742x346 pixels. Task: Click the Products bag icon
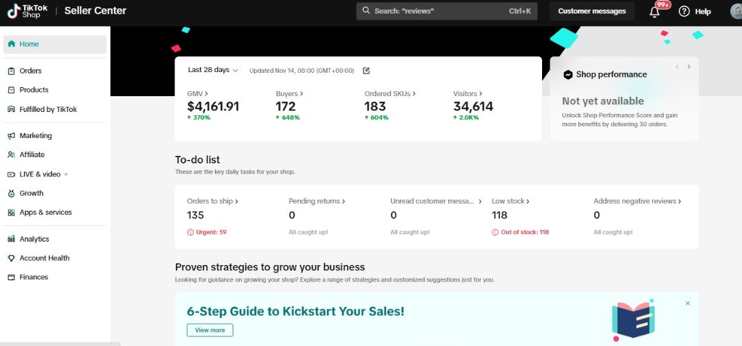tap(12, 90)
